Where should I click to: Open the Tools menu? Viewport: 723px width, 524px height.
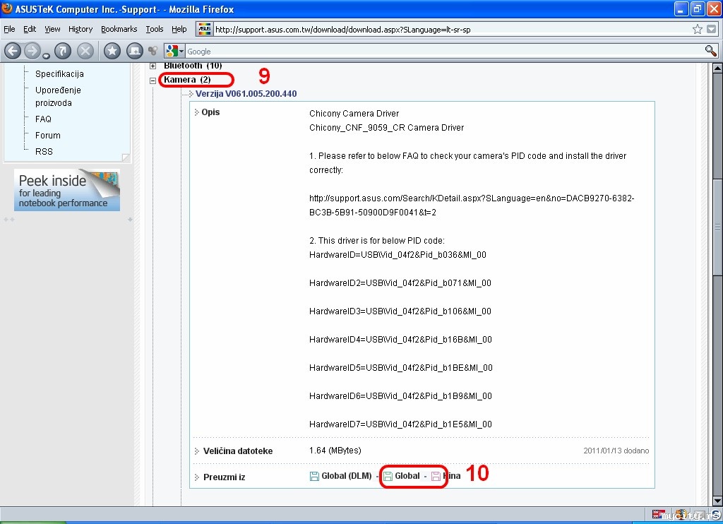[155, 29]
